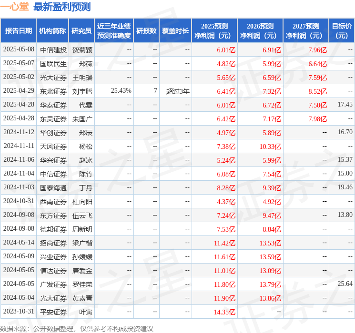Select the 东吴证券 institution cell

53,119
